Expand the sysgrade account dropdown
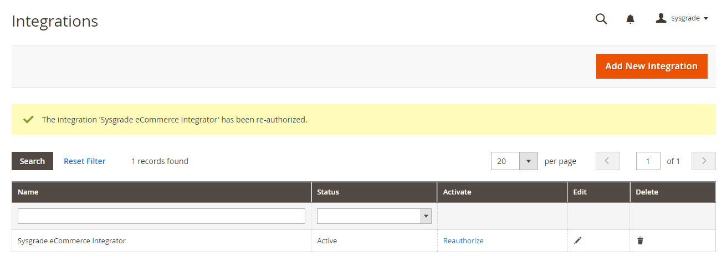 click(682, 18)
